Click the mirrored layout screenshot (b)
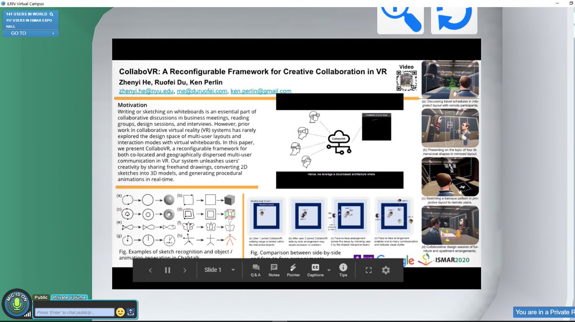The width and height of the screenshot is (575, 322). [450, 128]
